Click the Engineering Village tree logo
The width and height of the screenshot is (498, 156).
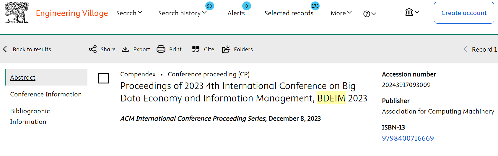point(17,13)
